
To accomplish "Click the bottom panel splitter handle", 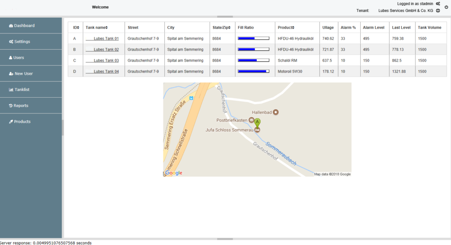I will (x=225, y=239).
